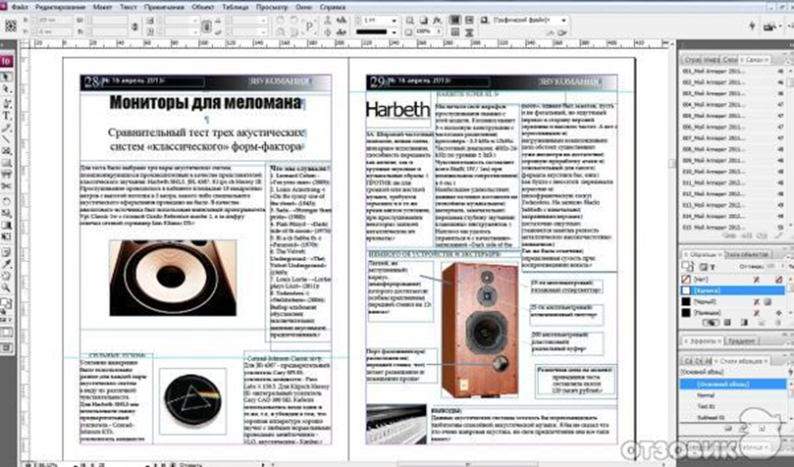
Task: Open the scale X percentage dropdown
Action: (195, 21)
